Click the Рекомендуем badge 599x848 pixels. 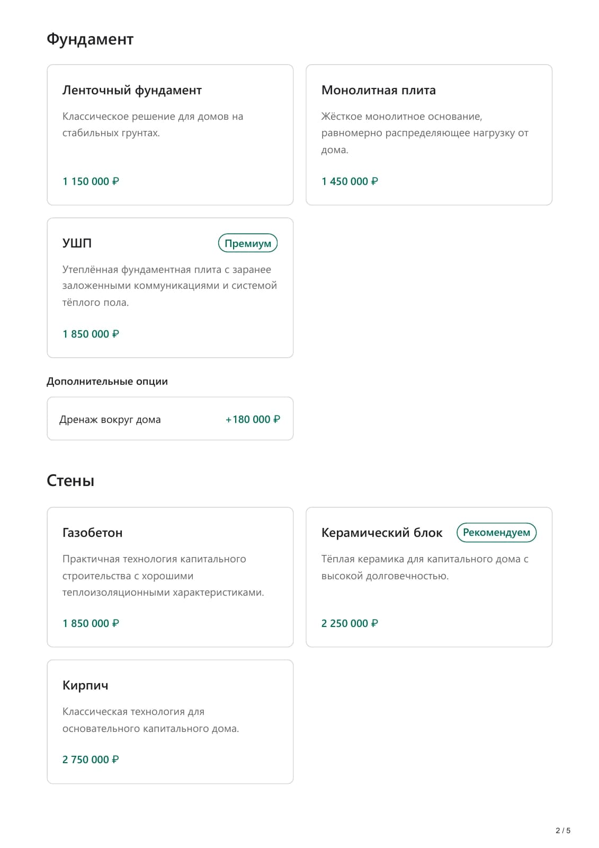[496, 533]
